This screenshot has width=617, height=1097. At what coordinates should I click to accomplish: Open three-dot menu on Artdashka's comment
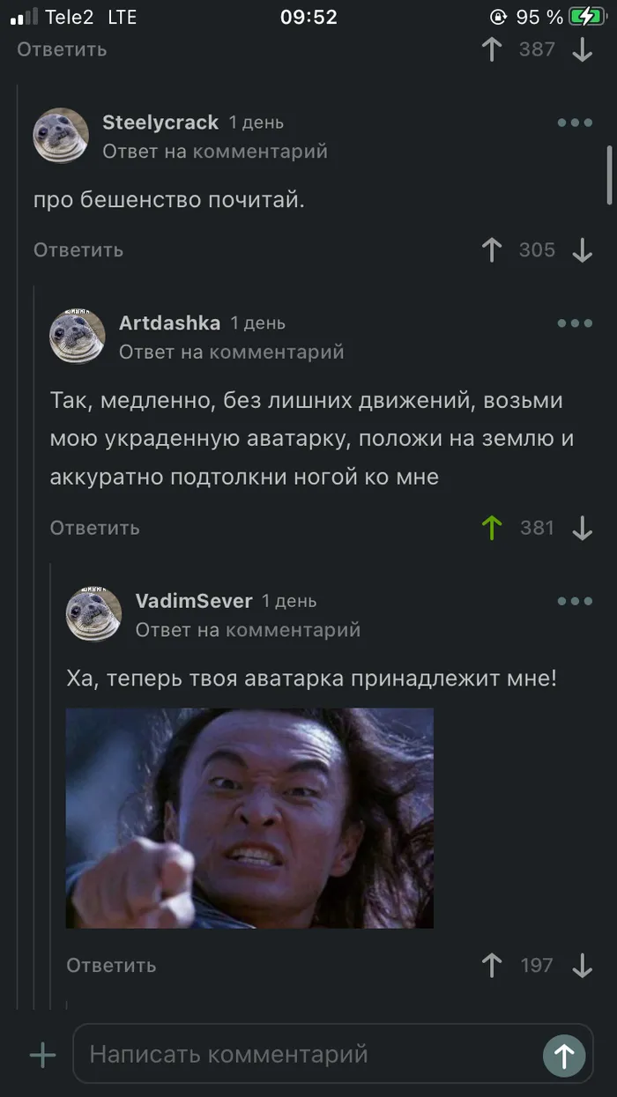pos(575,323)
